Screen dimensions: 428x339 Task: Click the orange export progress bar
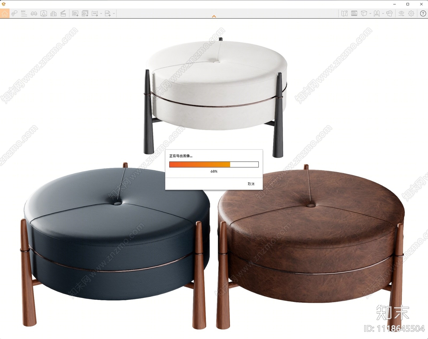click(214, 164)
